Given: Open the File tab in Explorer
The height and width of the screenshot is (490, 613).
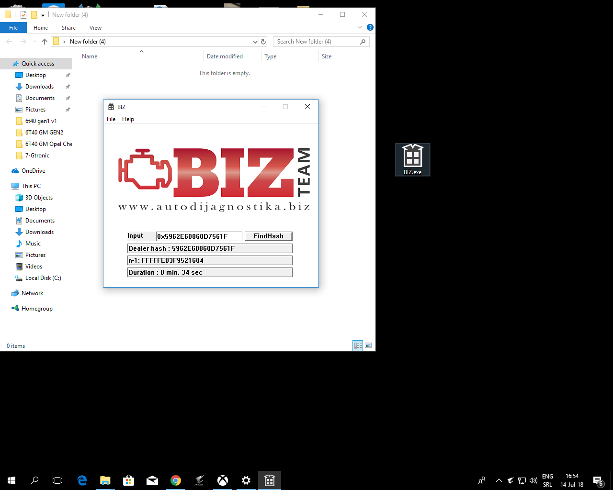Looking at the screenshot, I should 13,28.
